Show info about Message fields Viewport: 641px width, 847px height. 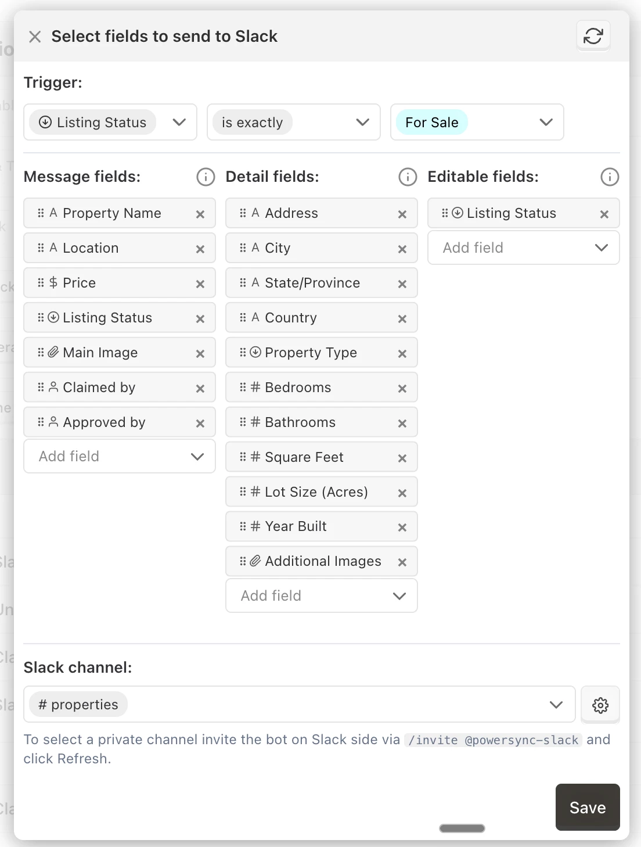(x=206, y=177)
